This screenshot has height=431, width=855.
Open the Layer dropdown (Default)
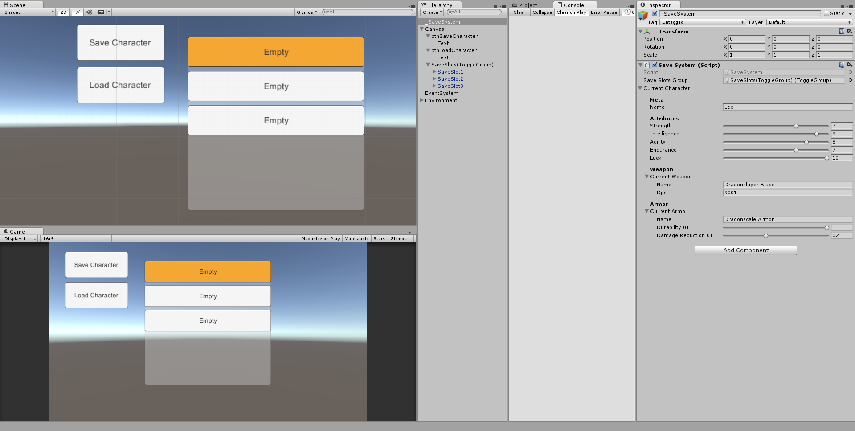click(x=809, y=22)
